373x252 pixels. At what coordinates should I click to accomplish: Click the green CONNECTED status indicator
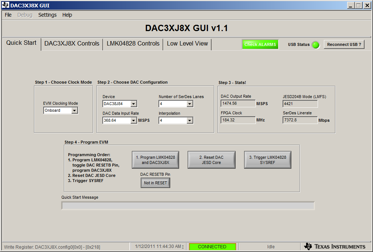(212, 247)
